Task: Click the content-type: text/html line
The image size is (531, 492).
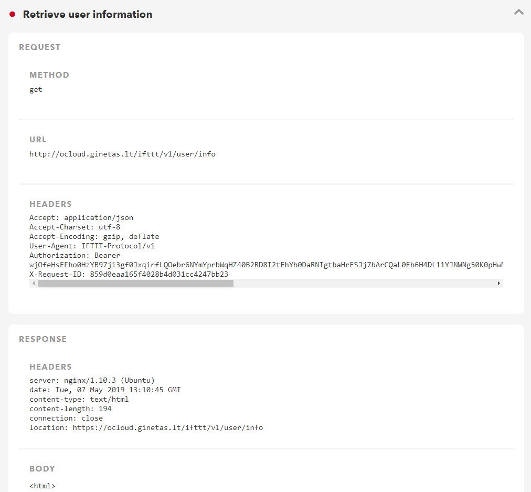Action: tap(79, 400)
